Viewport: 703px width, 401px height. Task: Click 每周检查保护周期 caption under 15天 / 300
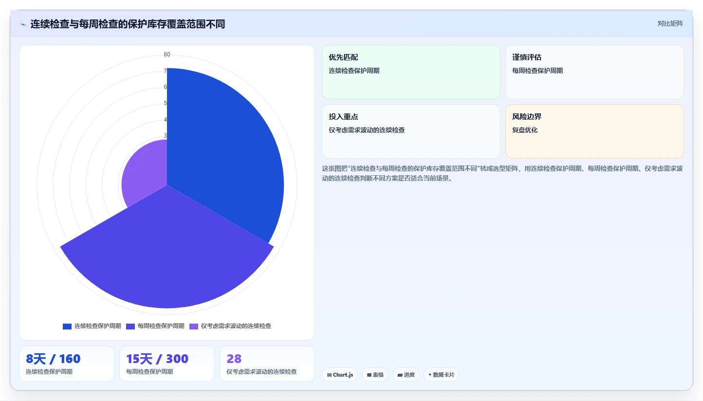(x=149, y=372)
